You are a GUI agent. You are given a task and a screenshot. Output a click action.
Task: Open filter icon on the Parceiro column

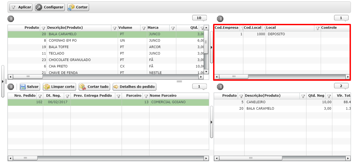146,96
